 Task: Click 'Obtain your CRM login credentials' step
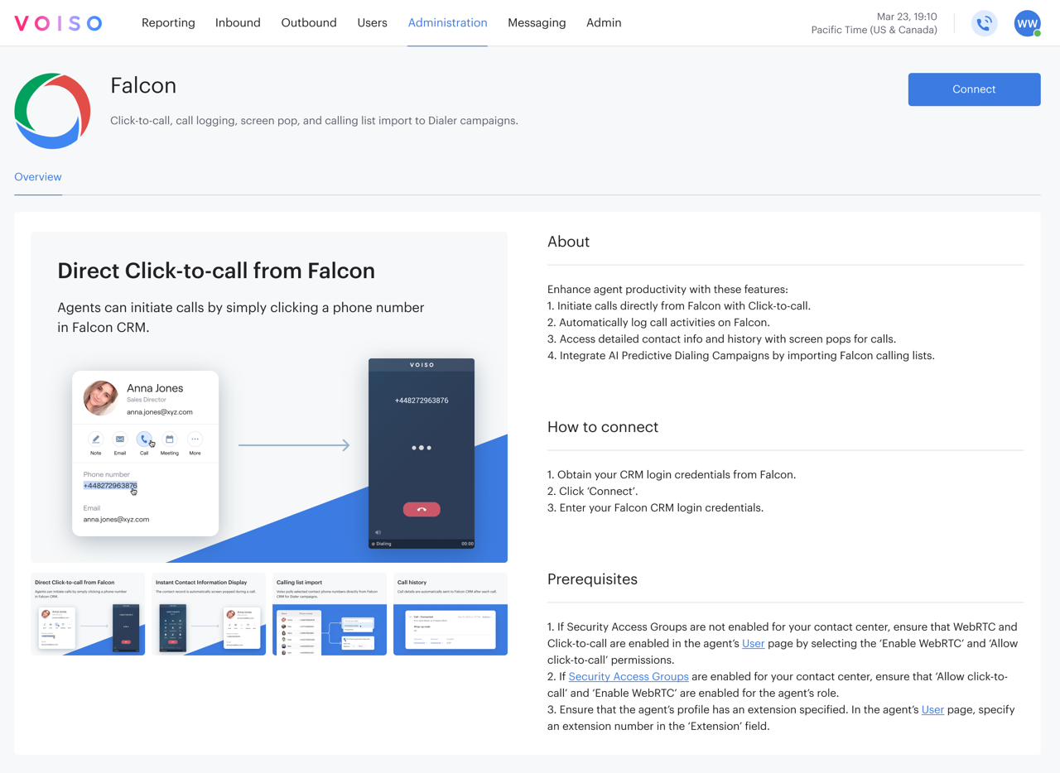pyautogui.click(x=672, y=475)
